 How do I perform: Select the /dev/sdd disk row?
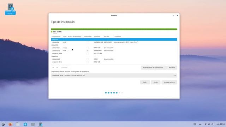114,56
